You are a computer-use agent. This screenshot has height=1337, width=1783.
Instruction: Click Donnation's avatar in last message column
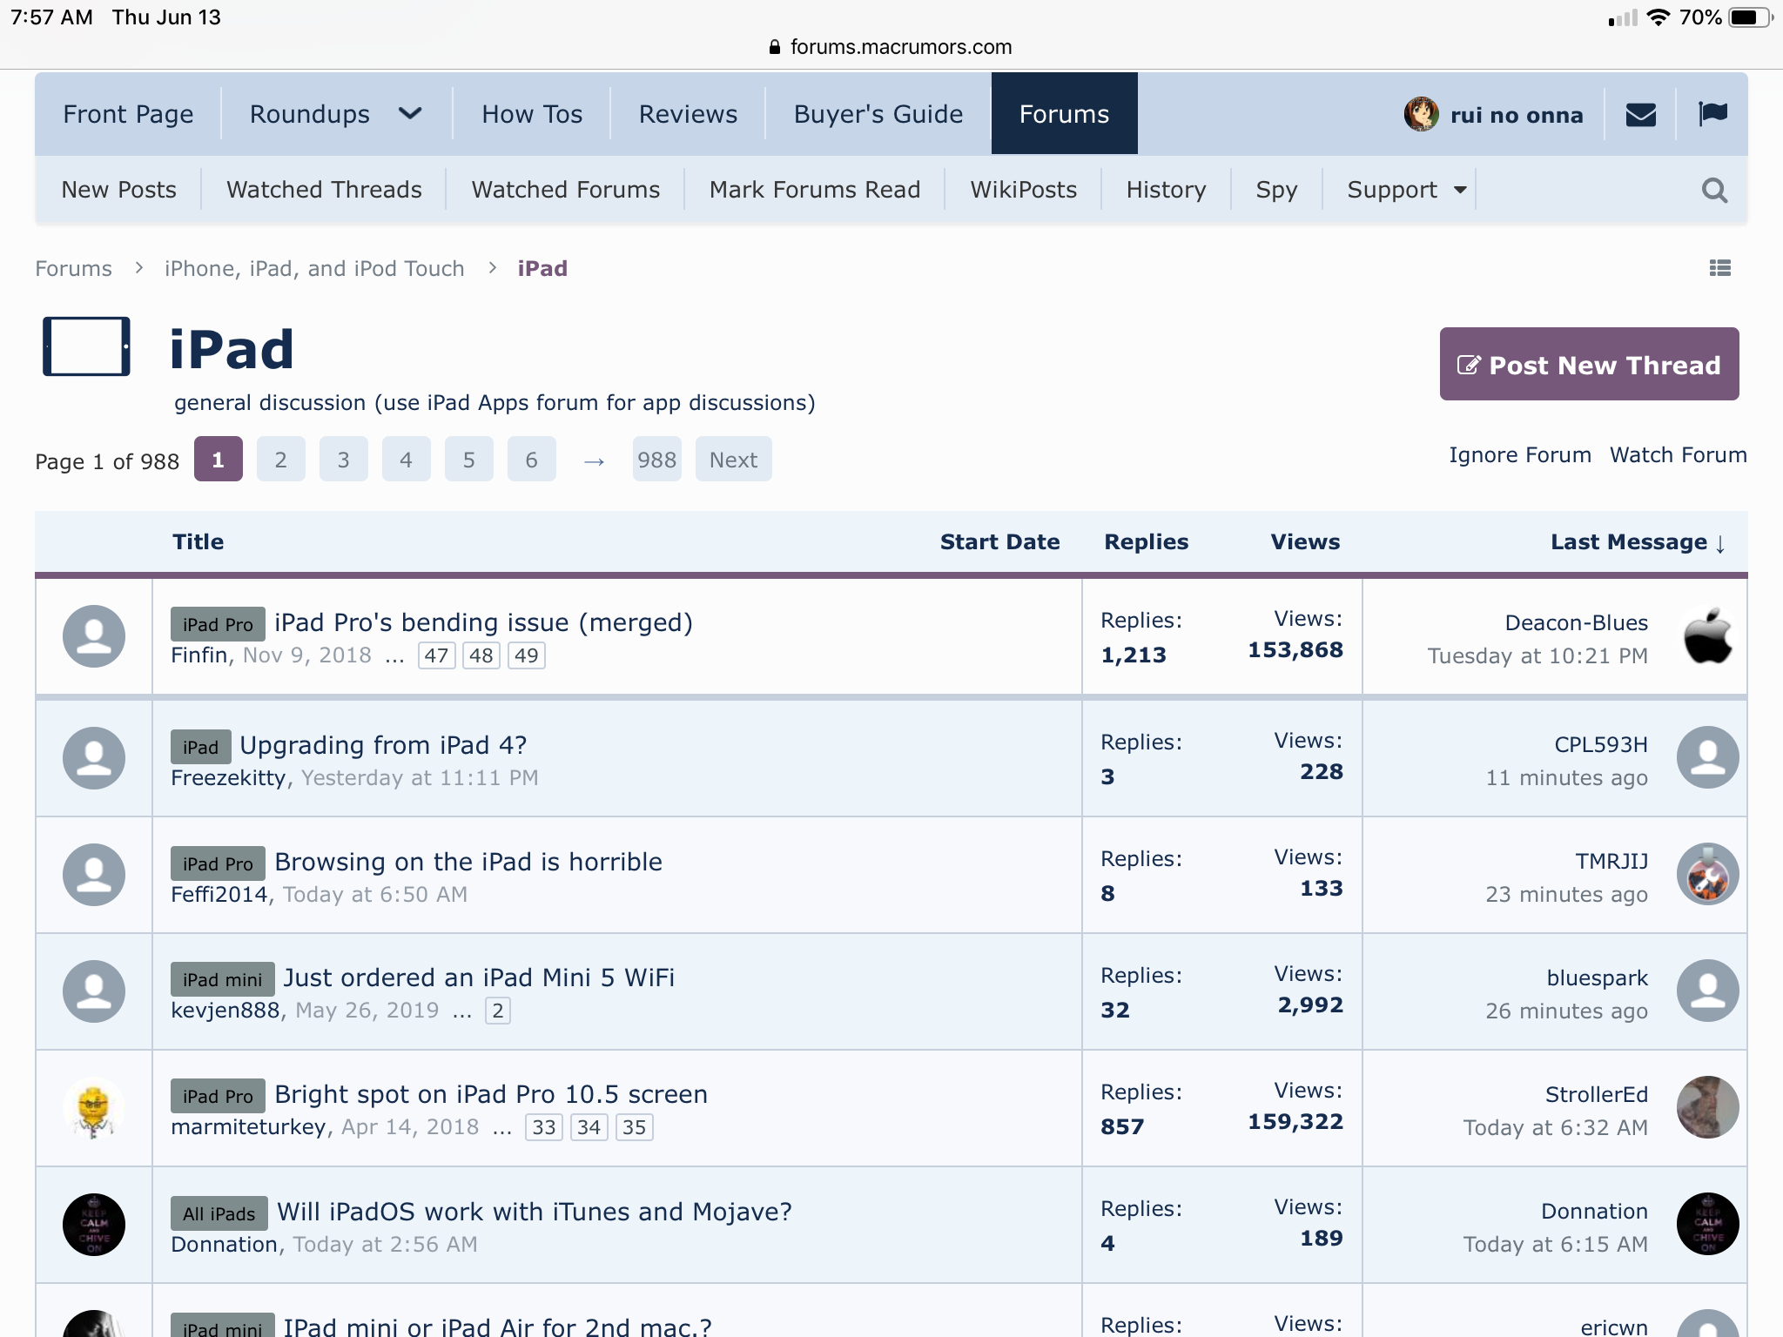click(1707, 1224)
